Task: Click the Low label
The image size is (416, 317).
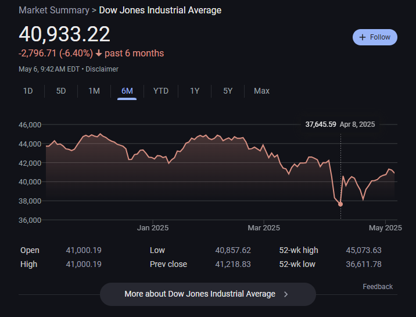Action: 157,250
